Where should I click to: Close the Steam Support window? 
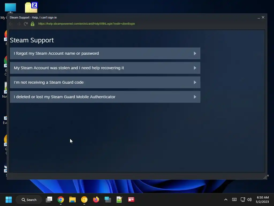click(x=263, y=17)
